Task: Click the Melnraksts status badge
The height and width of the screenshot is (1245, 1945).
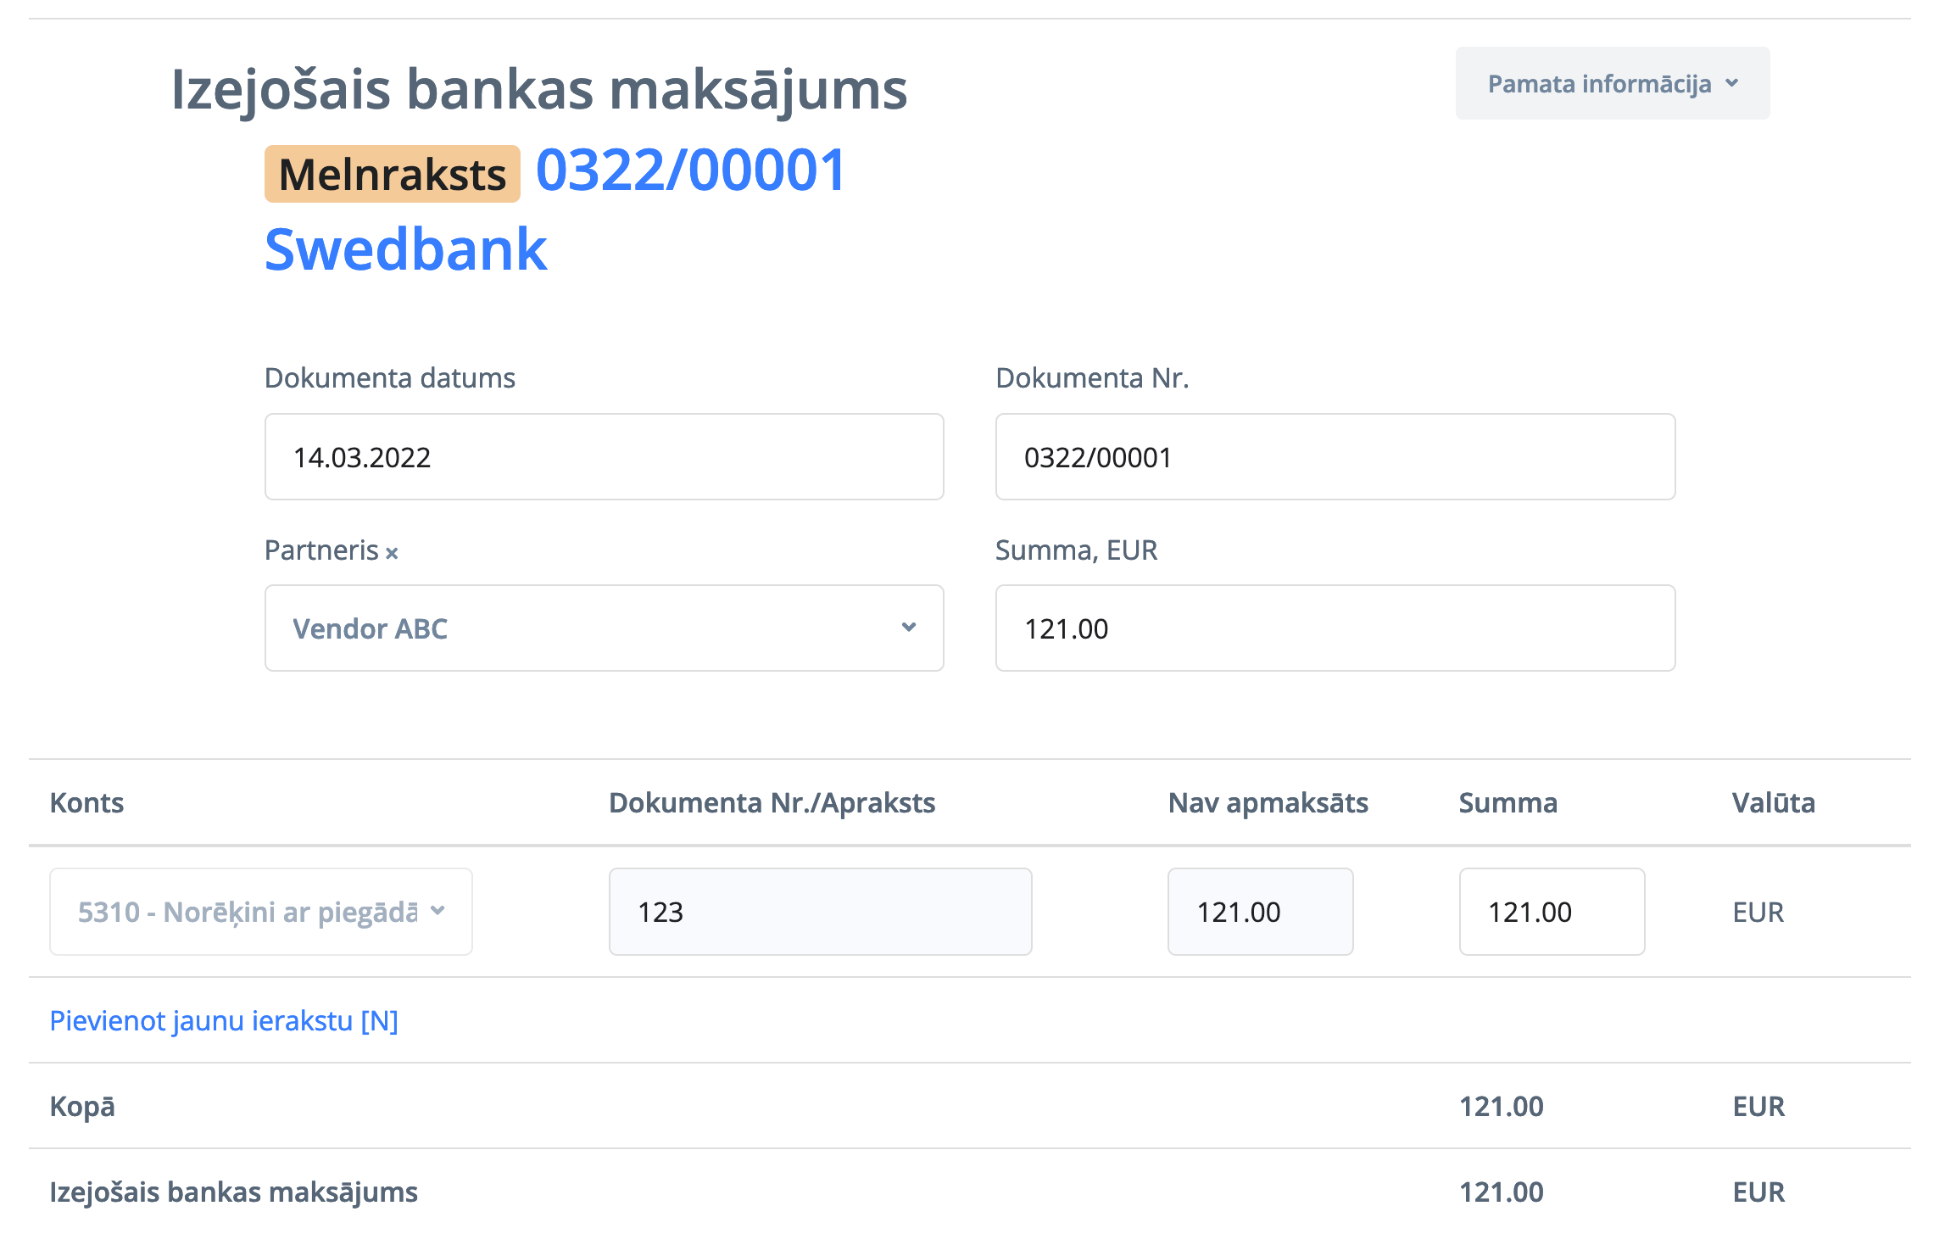Action: 392,175
